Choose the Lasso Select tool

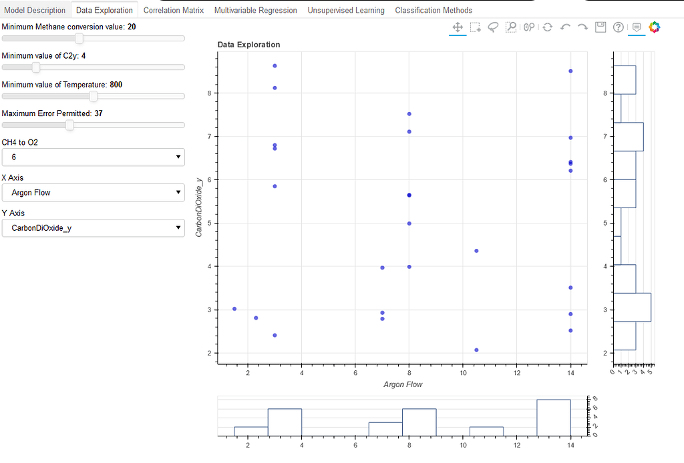pos(493,27)
